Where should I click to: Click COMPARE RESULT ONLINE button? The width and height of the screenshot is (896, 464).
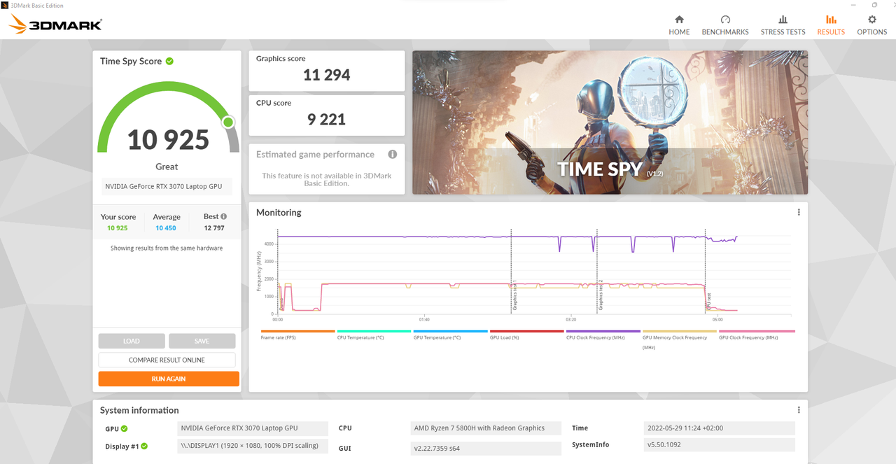click(167, 360)
